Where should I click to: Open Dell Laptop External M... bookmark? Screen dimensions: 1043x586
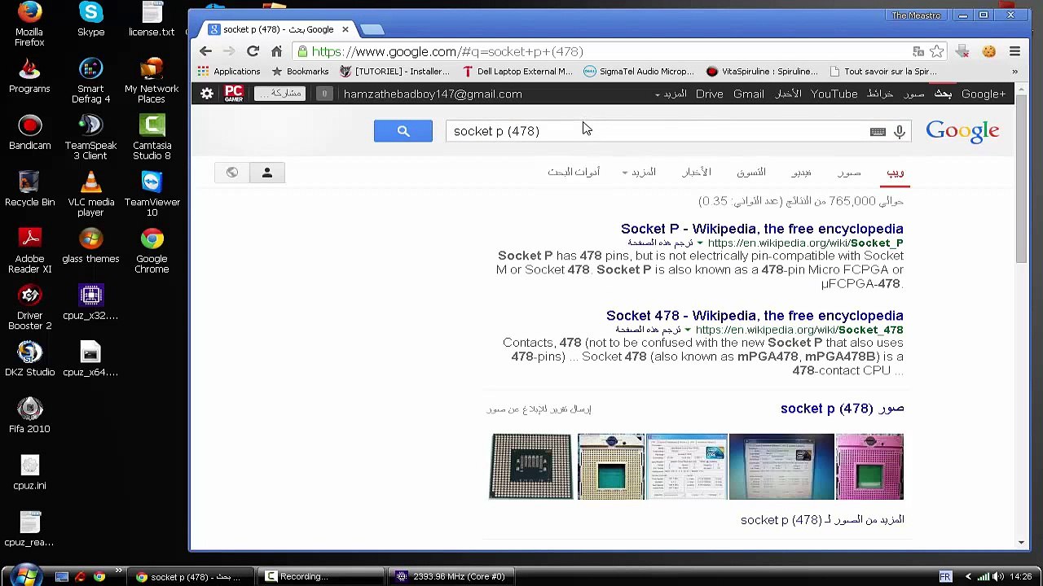pyautogui.click(x=517, y=72)
